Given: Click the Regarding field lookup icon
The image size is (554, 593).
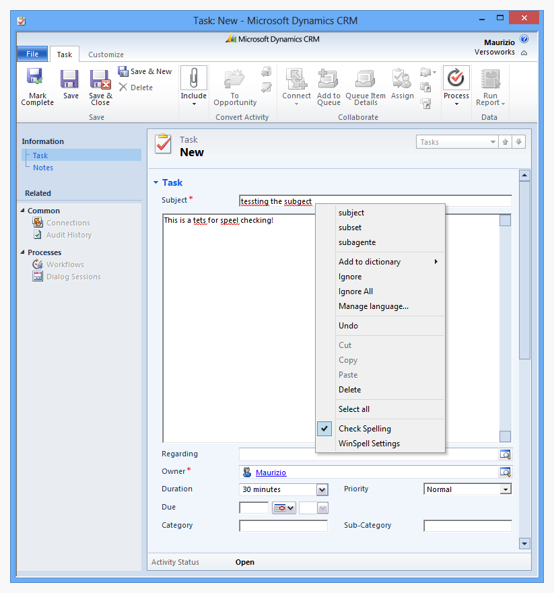Looking at the screenshot, I should [x=506, y=454].
